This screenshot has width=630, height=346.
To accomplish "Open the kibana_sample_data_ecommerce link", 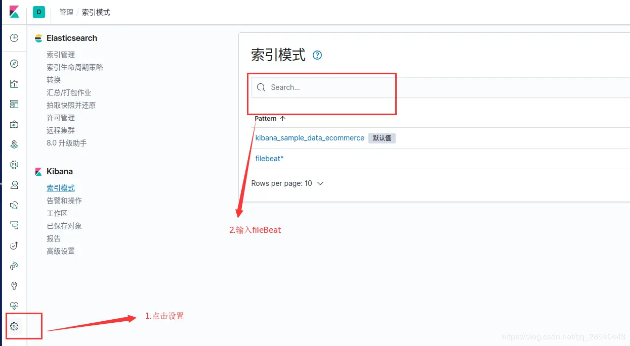I will point(309,137).
